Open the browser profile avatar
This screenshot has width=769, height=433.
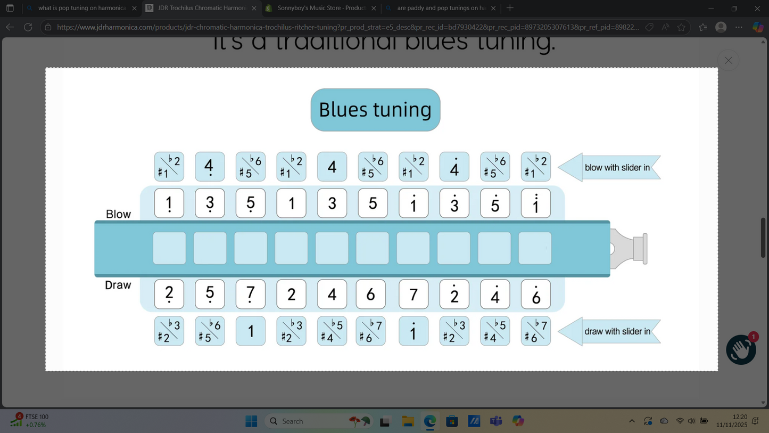tap(721, 27)
